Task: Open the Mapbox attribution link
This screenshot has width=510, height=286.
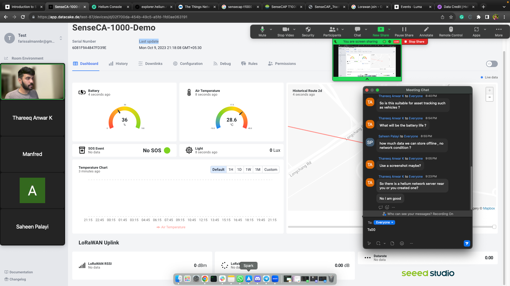Action: click(489, 208)
